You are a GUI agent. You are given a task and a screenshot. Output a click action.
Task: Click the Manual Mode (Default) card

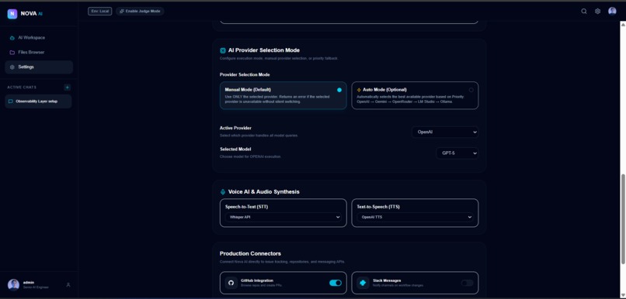pyautogui.click(x=283, y=95)
